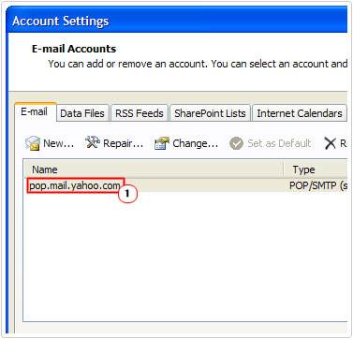
Task: Click the New account envelope icon
Action: [33, 143]
